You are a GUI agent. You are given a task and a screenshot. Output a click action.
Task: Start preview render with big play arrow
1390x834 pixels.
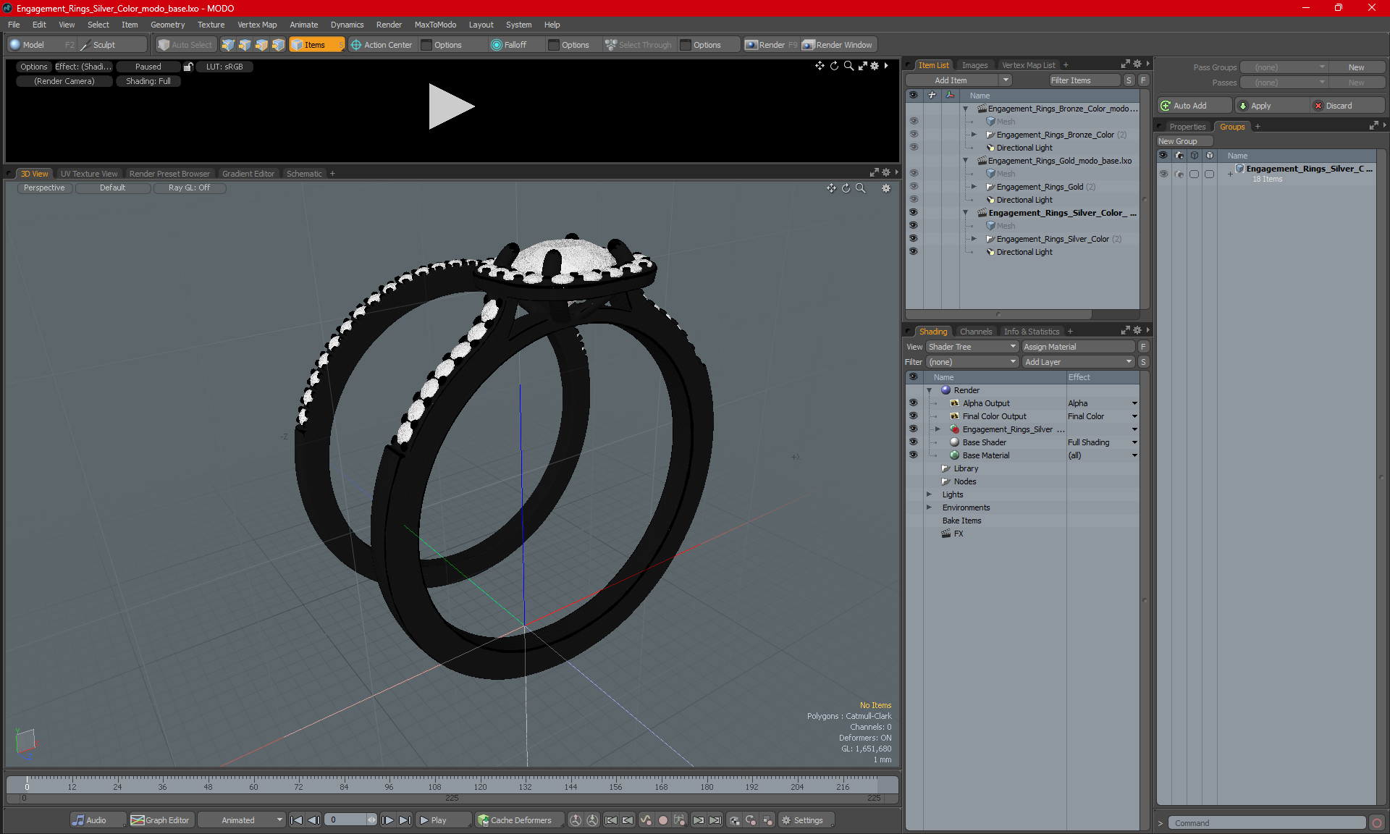point(451,106)
